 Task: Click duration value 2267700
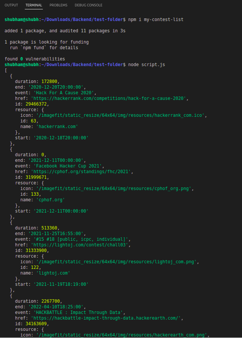point(51,301)
